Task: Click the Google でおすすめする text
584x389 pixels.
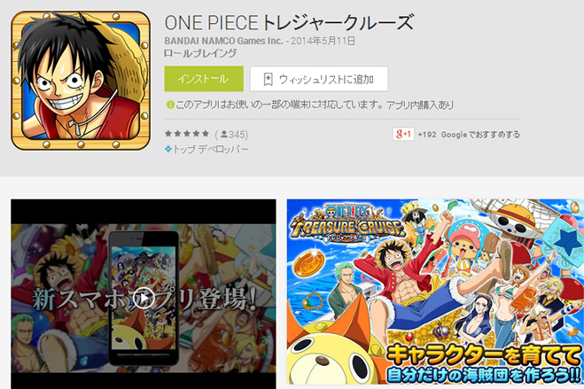Action: pyautogui.click(x=480, y=135)
